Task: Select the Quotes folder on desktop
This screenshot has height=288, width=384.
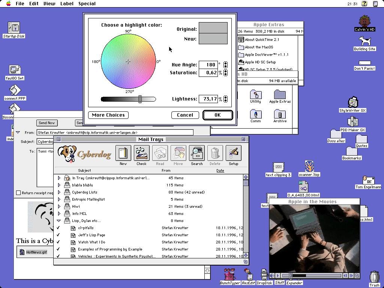Action: coord(361,139)
